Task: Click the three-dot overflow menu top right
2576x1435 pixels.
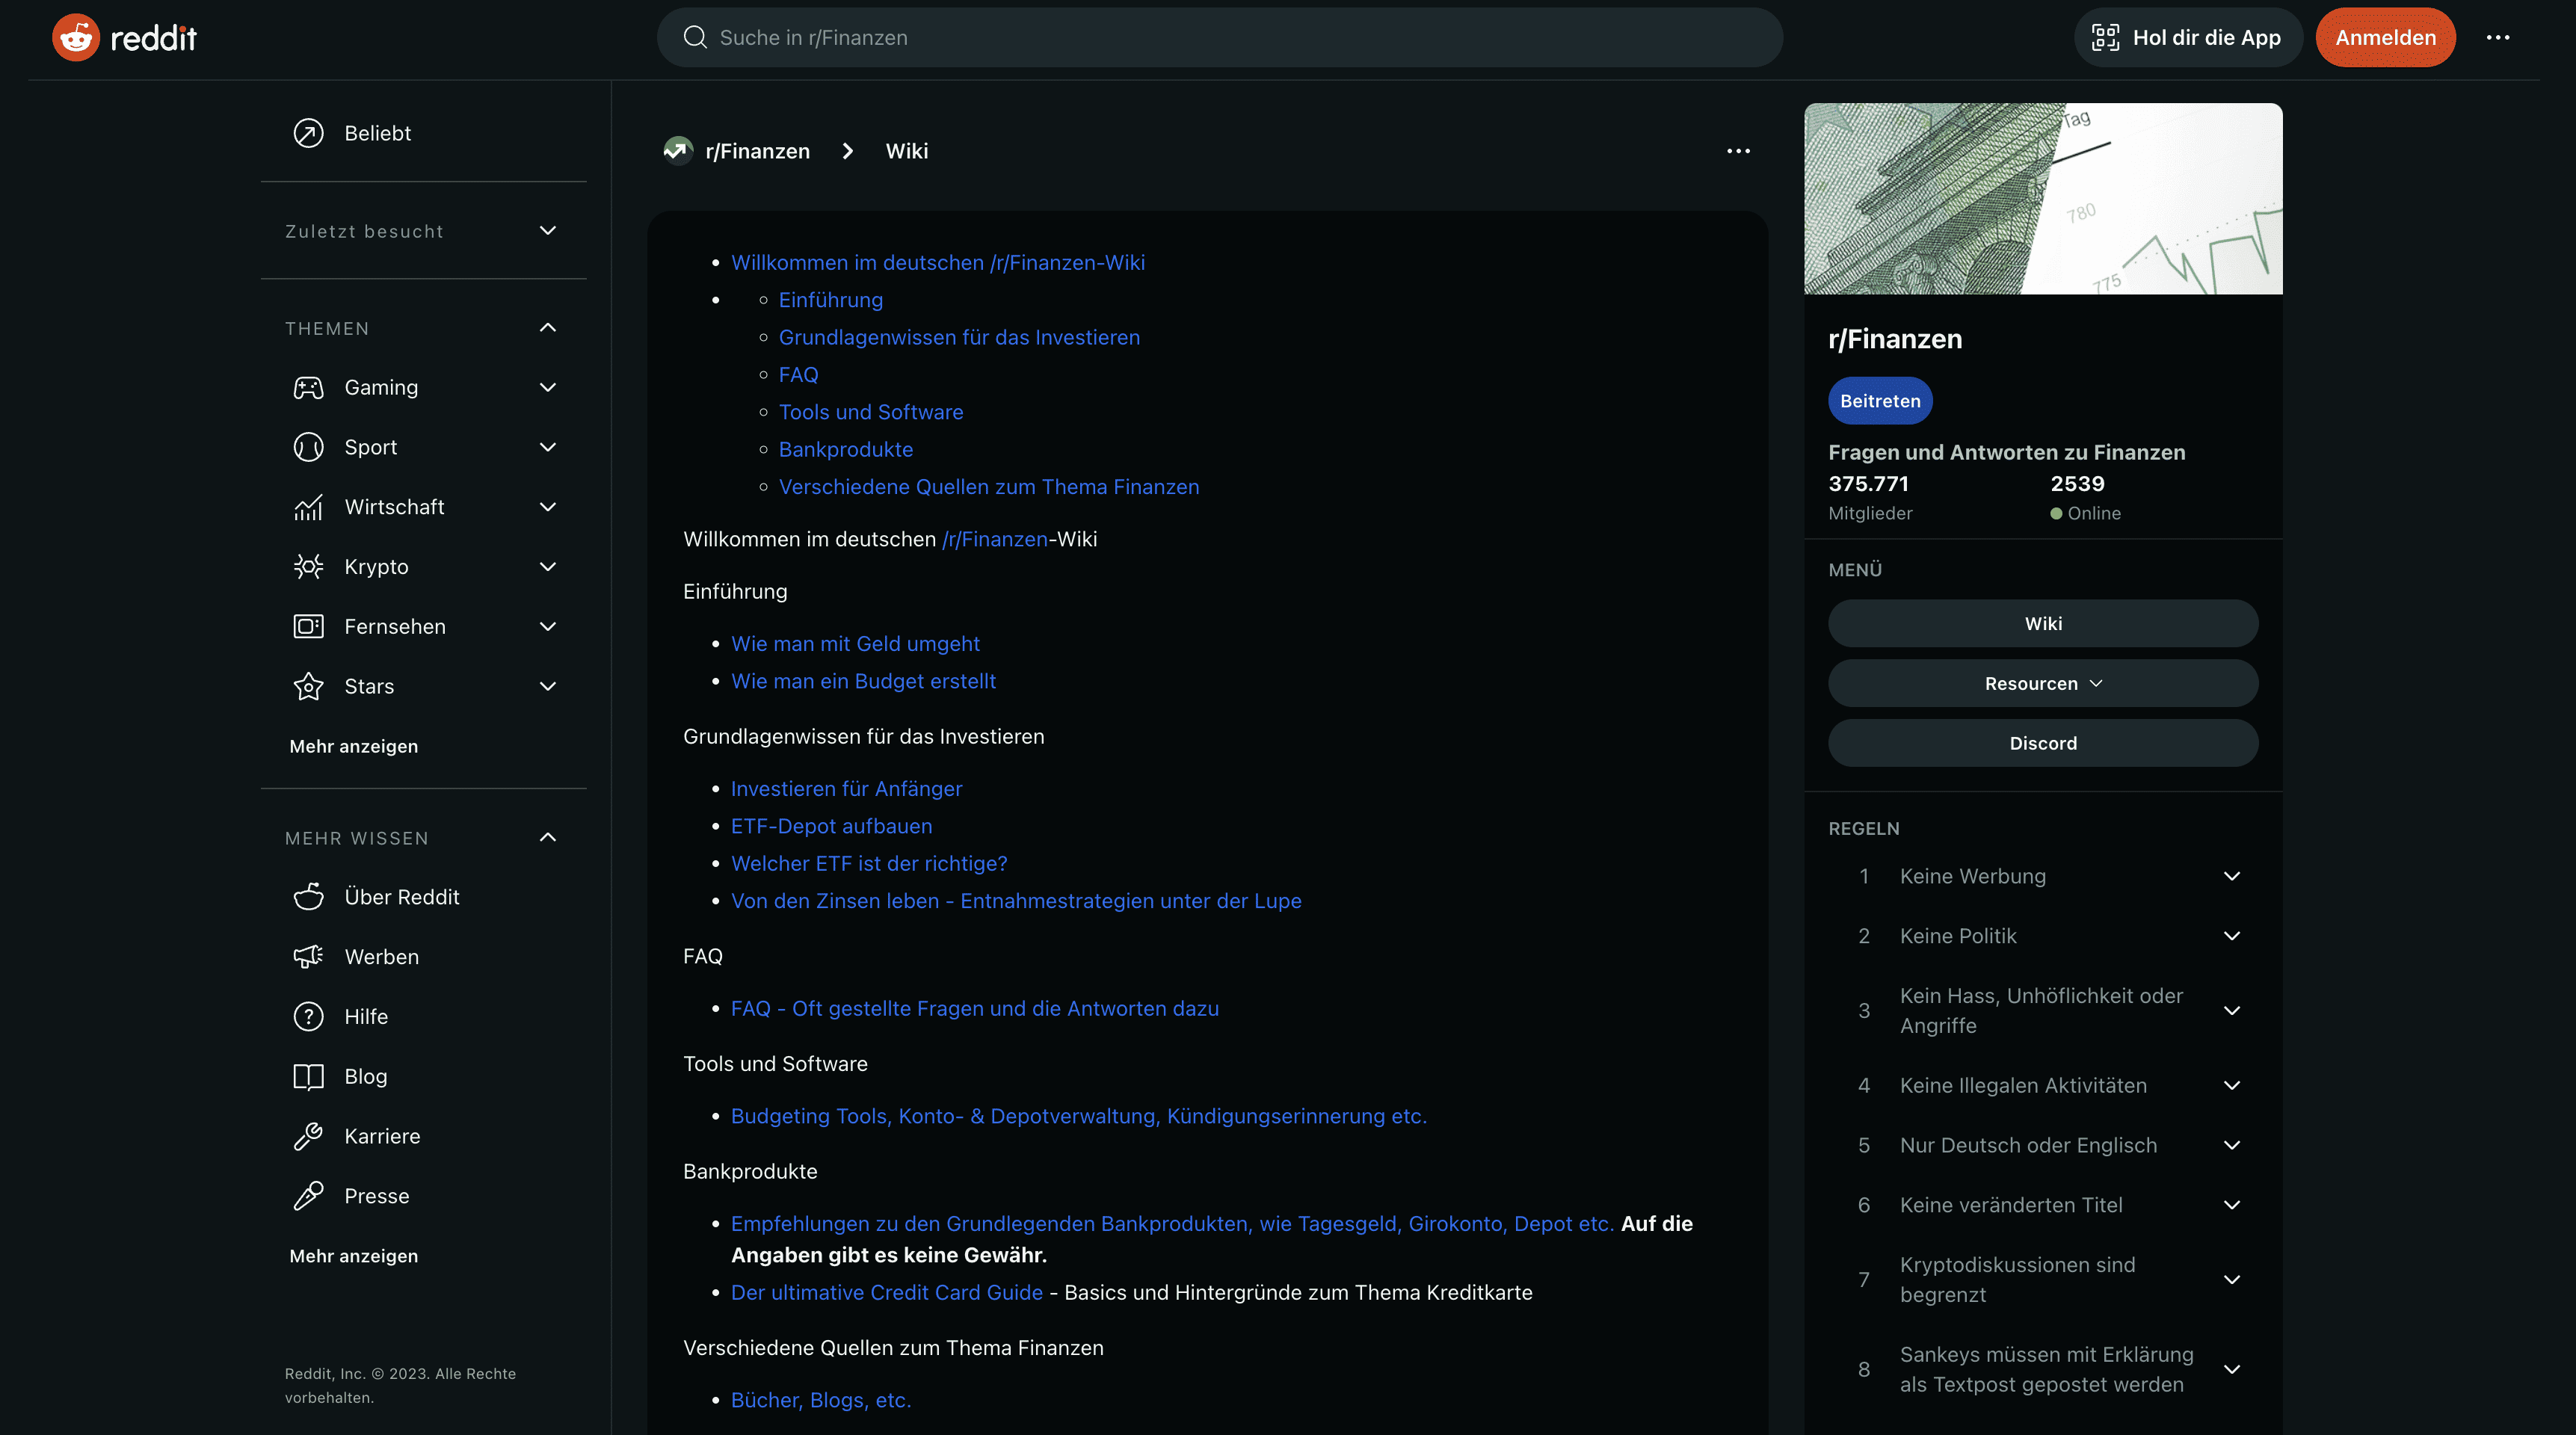Action: (2499, 37)
